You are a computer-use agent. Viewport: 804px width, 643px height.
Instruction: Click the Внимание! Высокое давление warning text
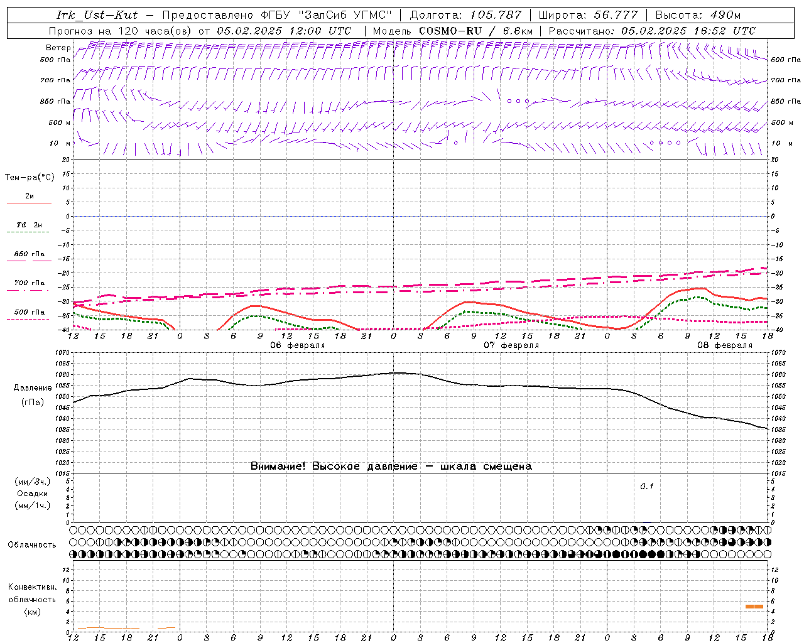tap(391, 467)
